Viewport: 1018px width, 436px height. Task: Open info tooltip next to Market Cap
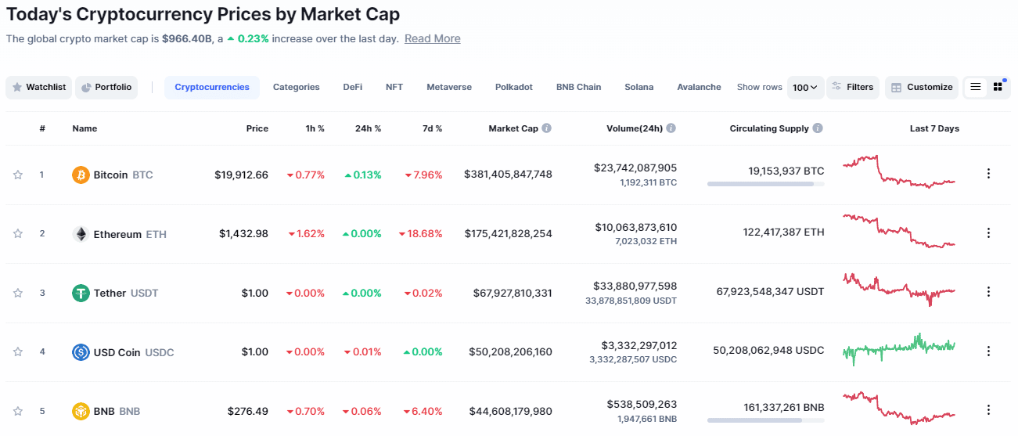click(546, 128)
